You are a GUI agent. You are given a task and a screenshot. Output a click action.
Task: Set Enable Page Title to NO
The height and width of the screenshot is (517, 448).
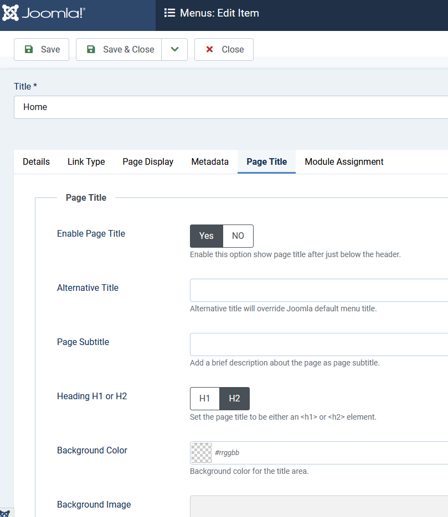[238, 236]
